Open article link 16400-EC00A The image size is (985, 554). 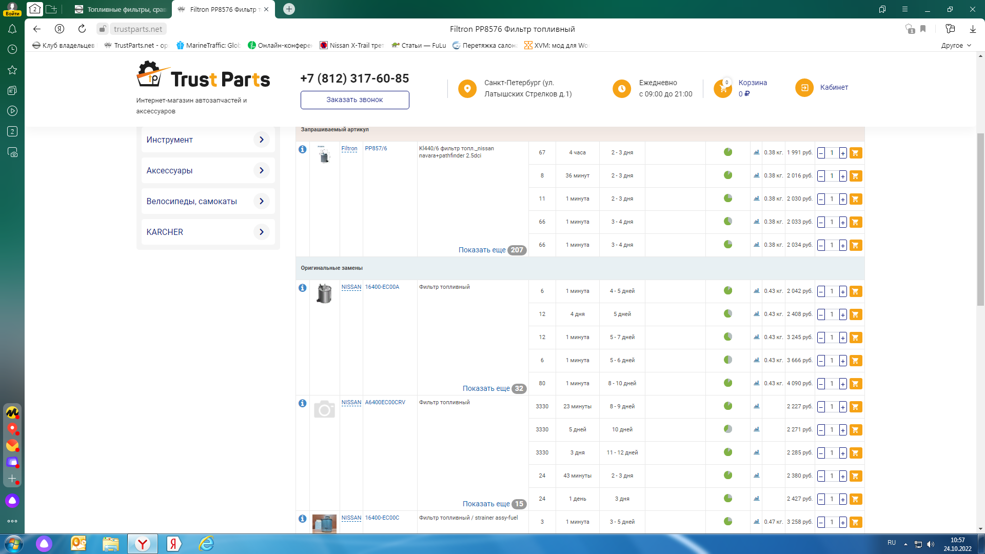click(x=382, y=287)
